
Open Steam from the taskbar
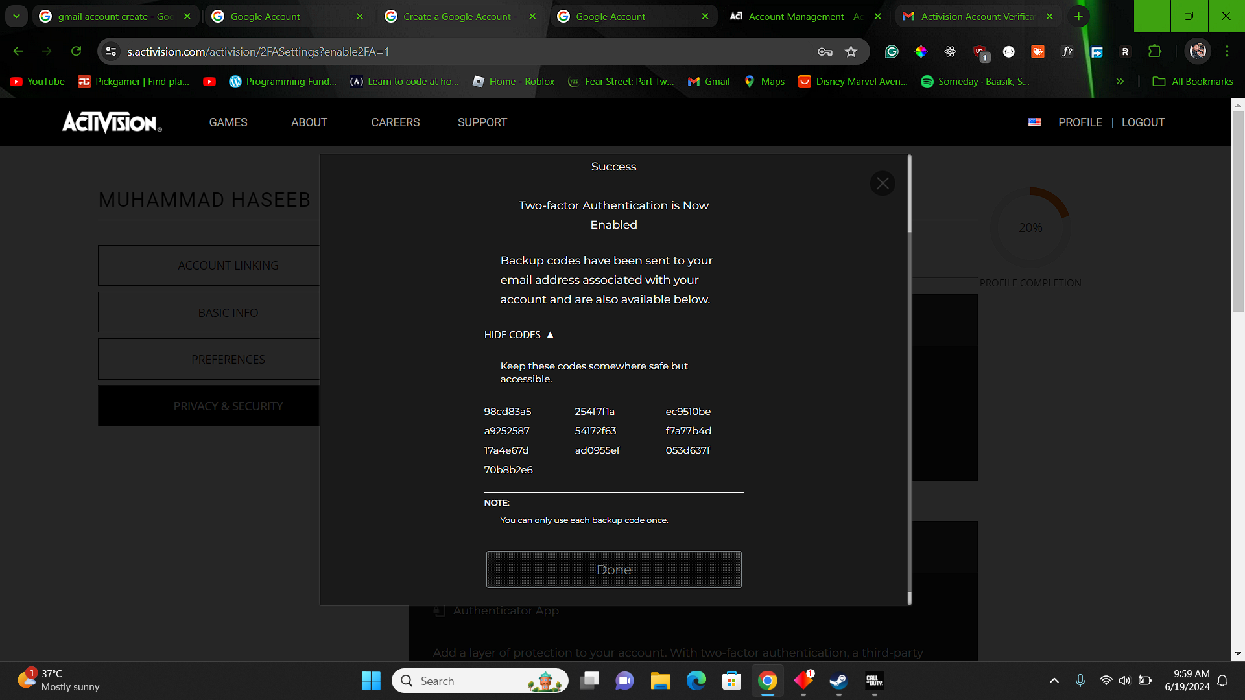(838, 681)
